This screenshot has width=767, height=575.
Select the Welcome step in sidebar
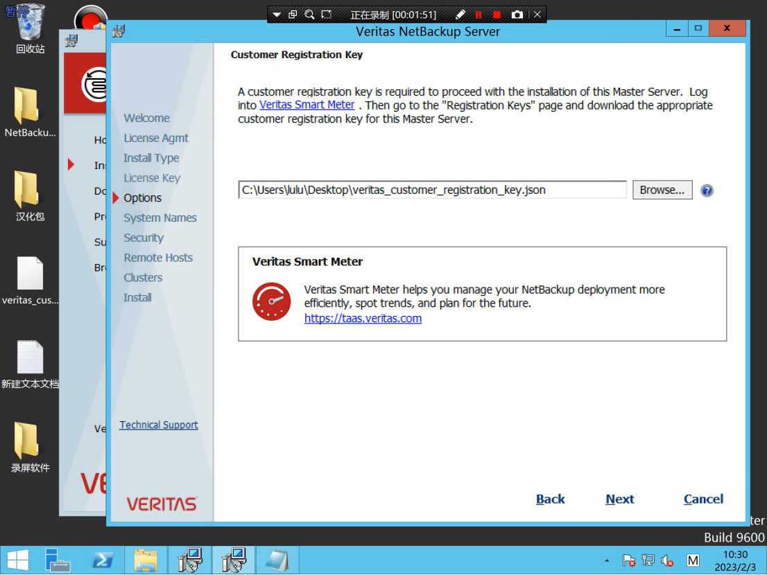pyautogui.click(x=146, y=118)
